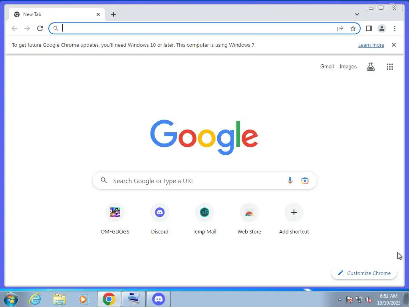This screenshot has height=307, width=409.
Task: Go forward with the forward arrow
Action: click(27, 28)
